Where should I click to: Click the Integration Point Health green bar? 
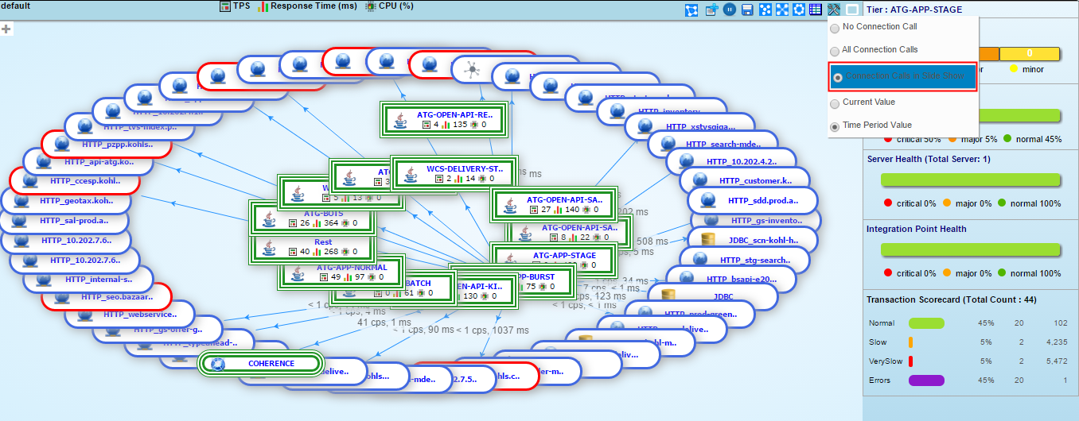[971, 249]
